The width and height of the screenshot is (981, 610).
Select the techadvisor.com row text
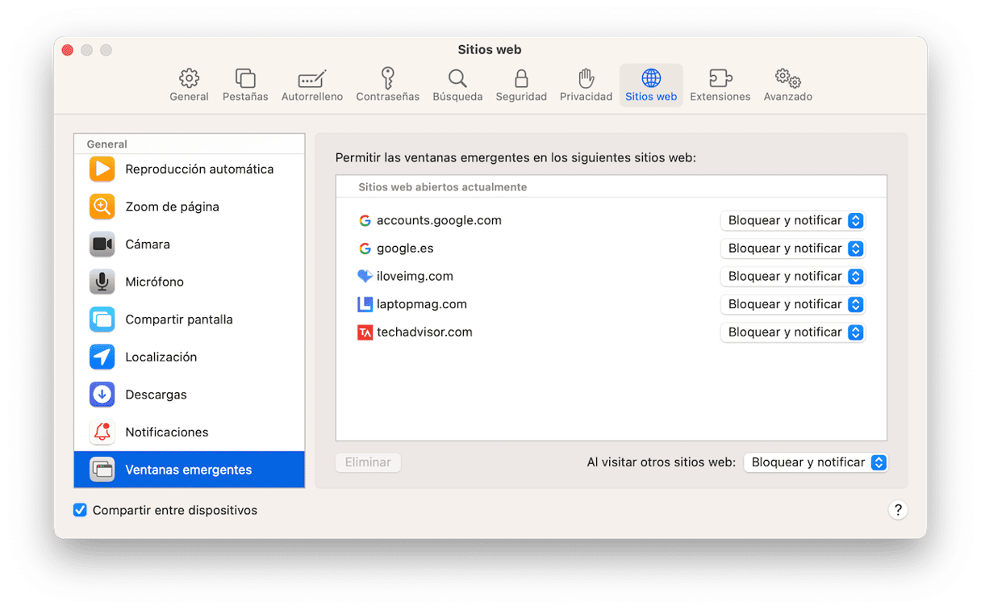(x=424, y=332)
